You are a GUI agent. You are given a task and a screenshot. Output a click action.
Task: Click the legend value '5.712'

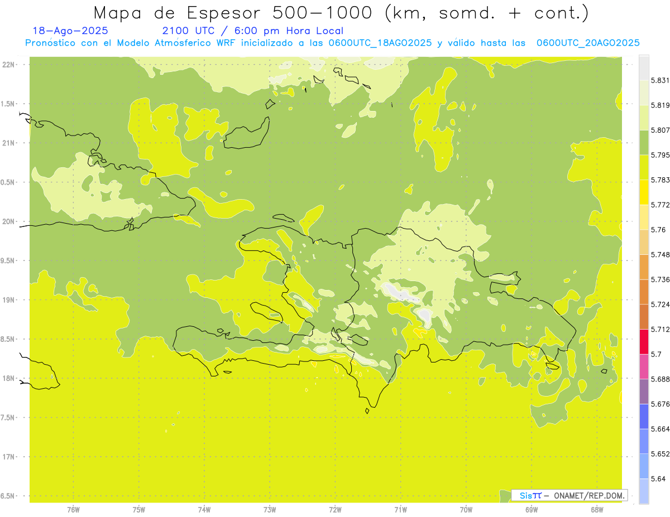coord(660,330)
